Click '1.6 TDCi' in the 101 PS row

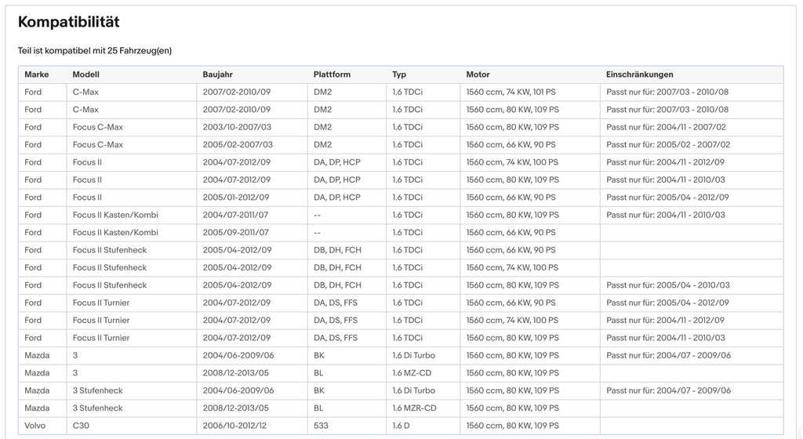[x=408, y=92]
